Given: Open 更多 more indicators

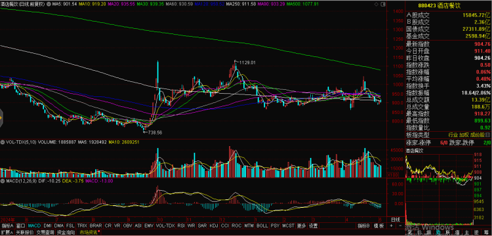Looking at the screenshot, I should coord(301,226).
